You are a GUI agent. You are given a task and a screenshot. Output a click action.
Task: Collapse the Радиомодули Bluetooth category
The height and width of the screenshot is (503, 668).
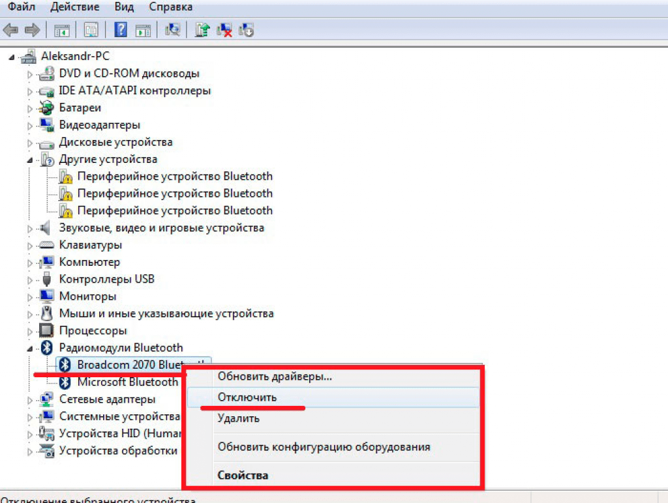30,349
